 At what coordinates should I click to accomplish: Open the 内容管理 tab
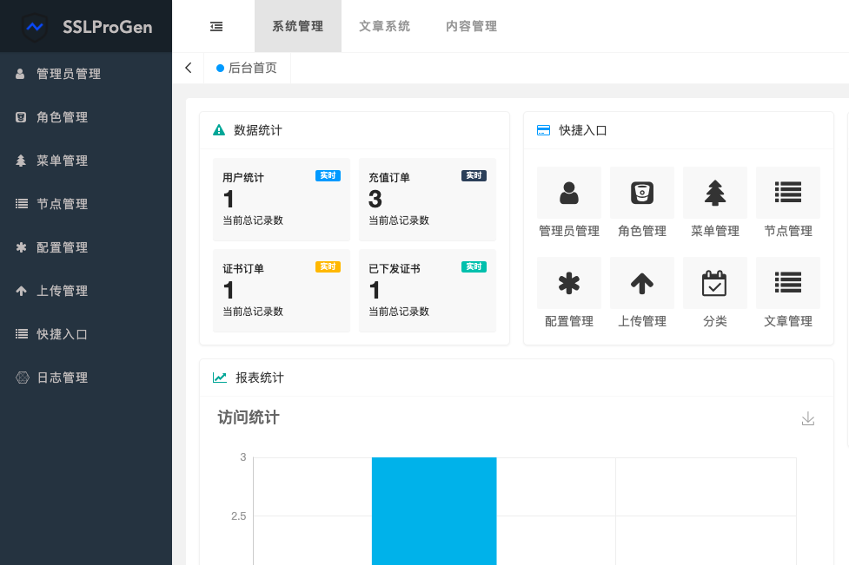click(470, 26)
